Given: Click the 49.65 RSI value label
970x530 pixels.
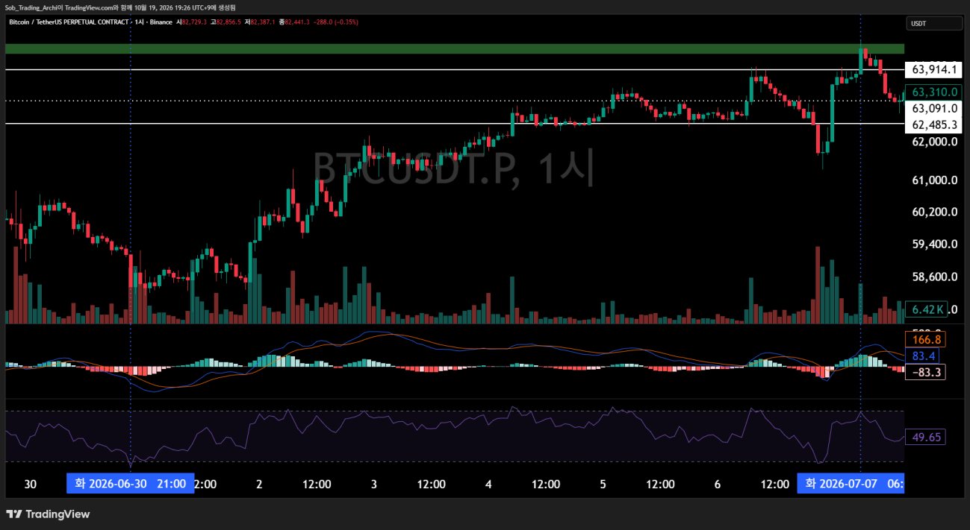Looking at the screenshot, I should coord(925,437).
